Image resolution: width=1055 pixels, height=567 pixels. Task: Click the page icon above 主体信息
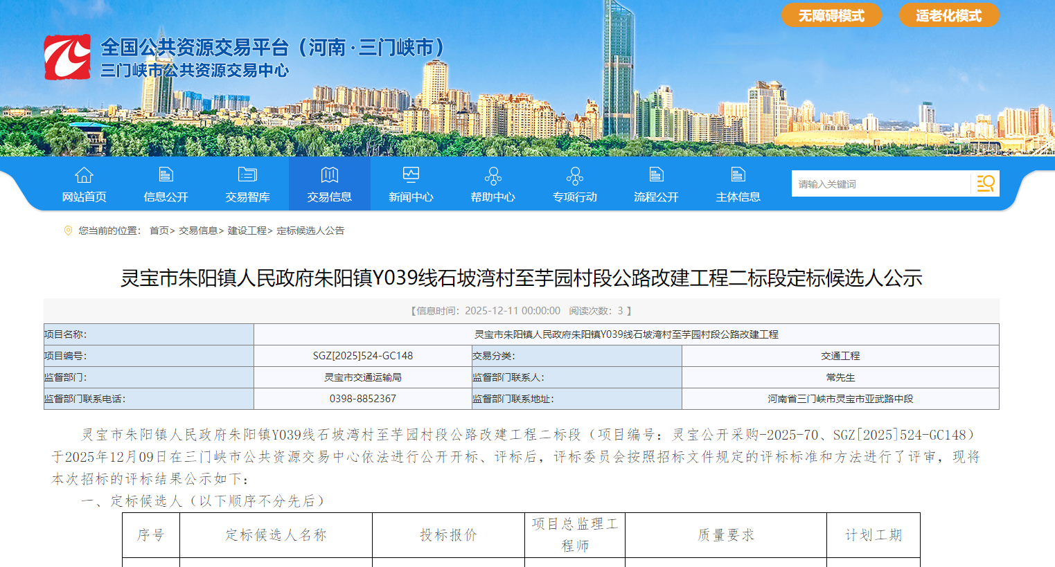point(738,174)
